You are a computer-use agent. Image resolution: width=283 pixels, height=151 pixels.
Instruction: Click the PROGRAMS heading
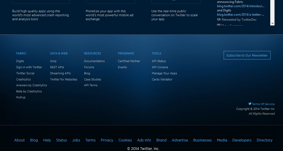126,53
